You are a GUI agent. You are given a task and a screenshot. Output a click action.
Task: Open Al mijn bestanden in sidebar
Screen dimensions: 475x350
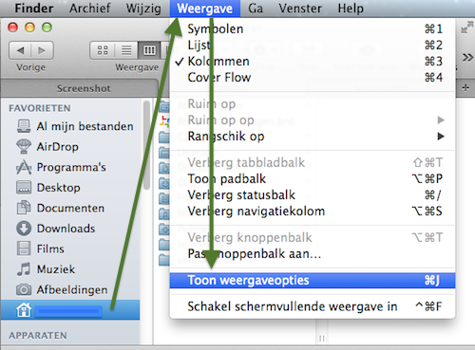(x=70, y=126)
